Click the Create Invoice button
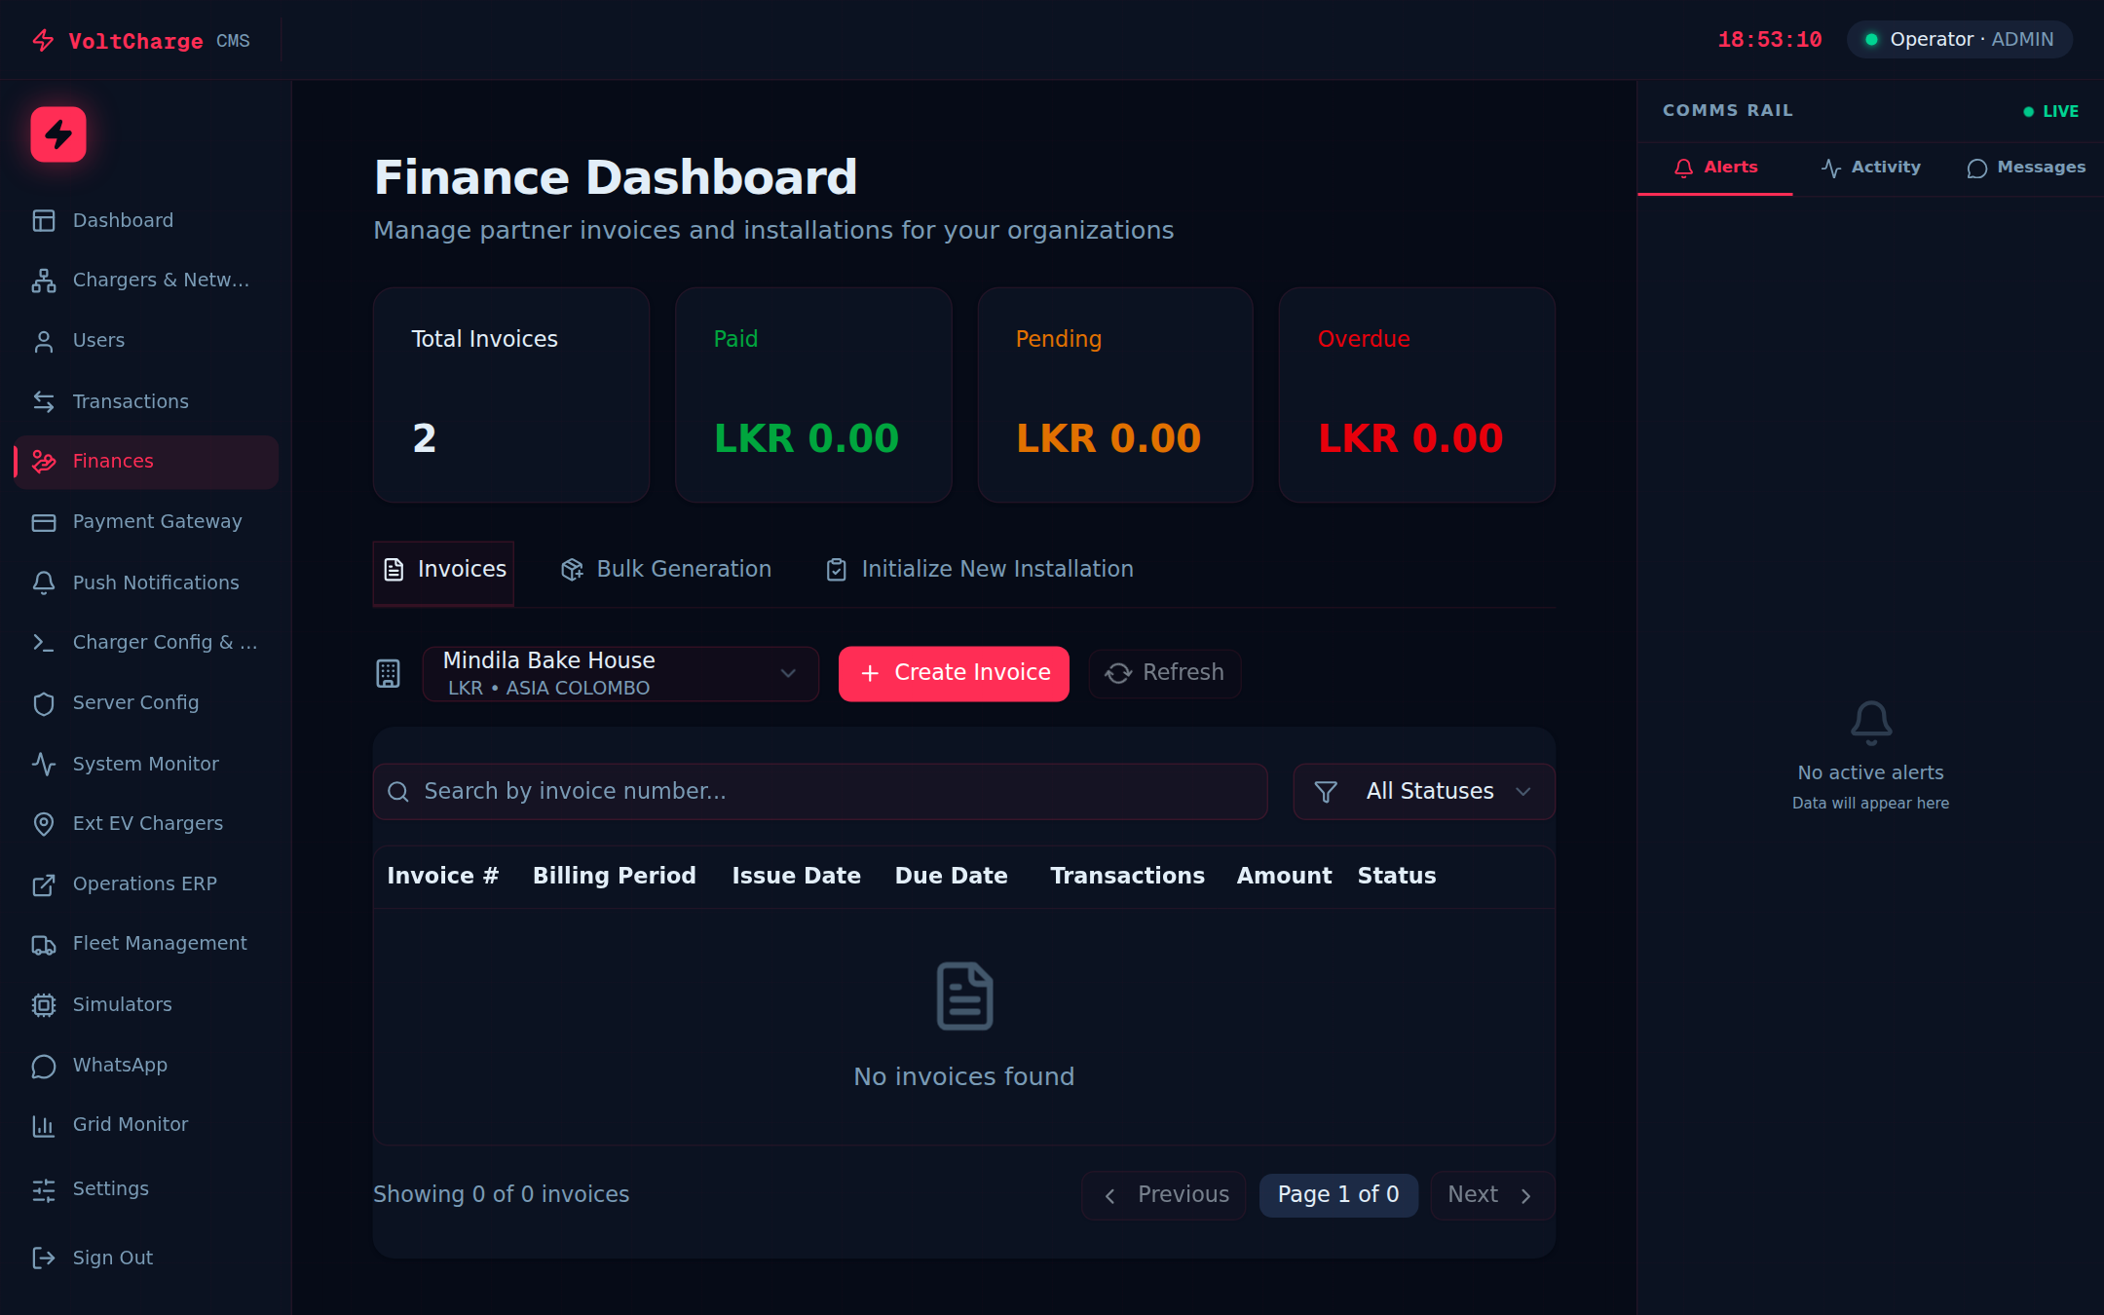 (954, 673)
